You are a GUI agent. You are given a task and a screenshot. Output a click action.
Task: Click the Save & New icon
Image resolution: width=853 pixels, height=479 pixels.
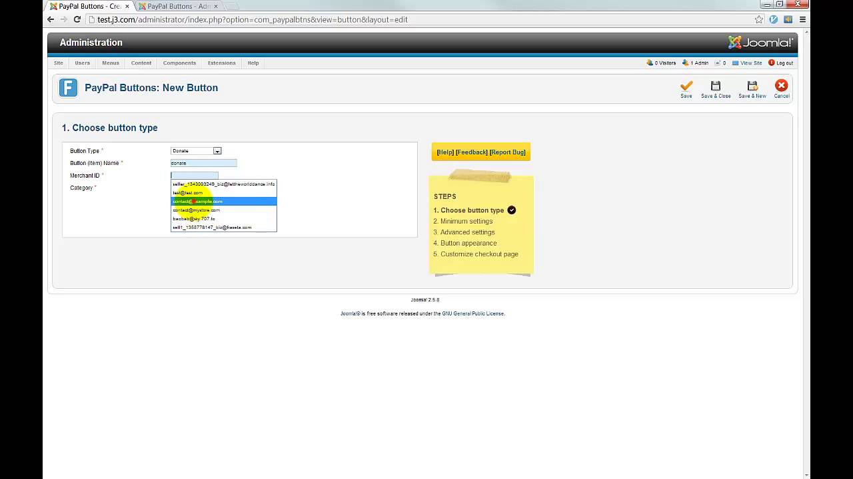(x=752, y=86)
